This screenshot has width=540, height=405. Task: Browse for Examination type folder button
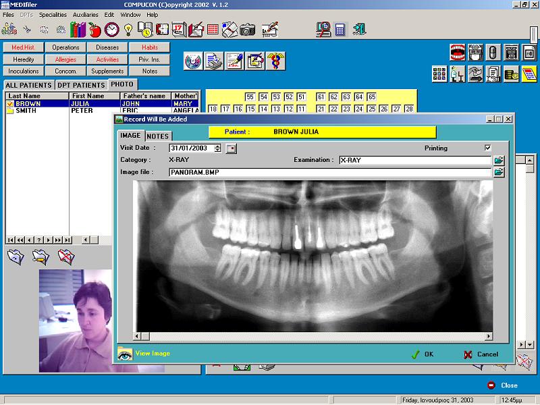click(499, 160)
